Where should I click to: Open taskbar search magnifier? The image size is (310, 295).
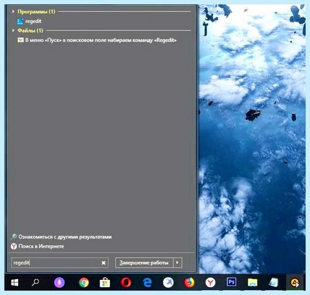[x=35, y=283]
